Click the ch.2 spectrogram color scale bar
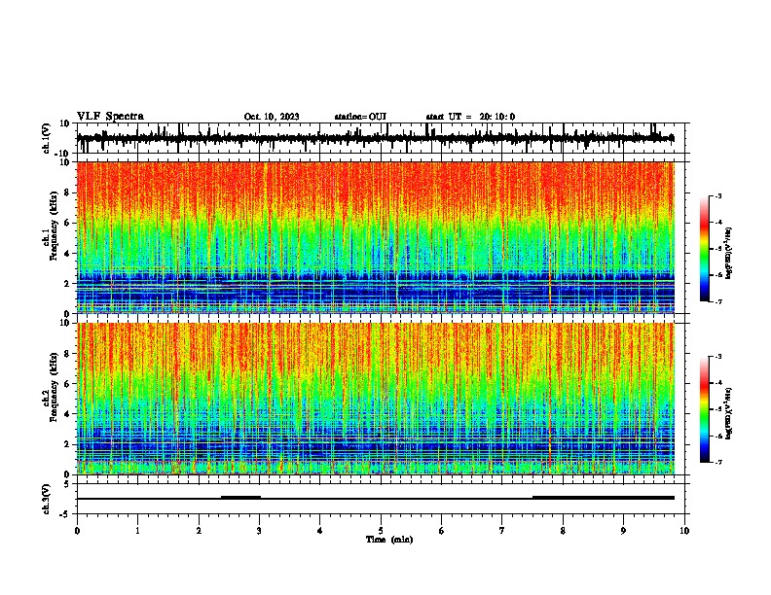Screen dimensions: 771x595 [x=705, y=409]
